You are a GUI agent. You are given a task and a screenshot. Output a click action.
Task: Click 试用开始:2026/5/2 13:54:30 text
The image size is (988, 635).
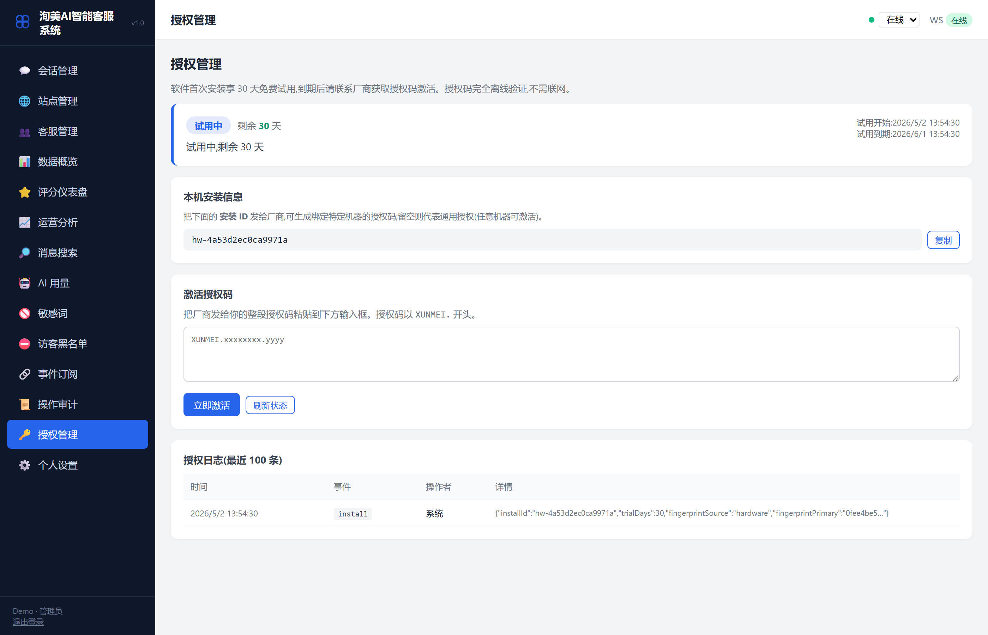pyautogui.click(x=908, y=123)
